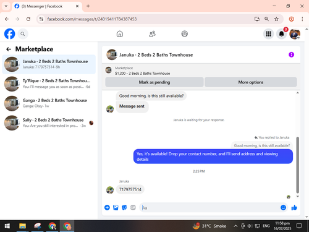This screenshot has height=232, width=309.
Task: Click the 'Message sent' bubble
Action: pos(132,106)
